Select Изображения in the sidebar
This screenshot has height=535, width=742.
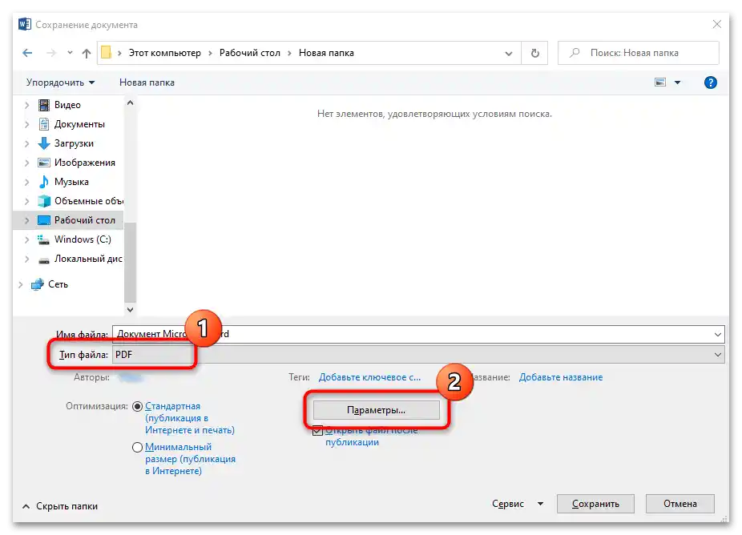tap(84, 163)
